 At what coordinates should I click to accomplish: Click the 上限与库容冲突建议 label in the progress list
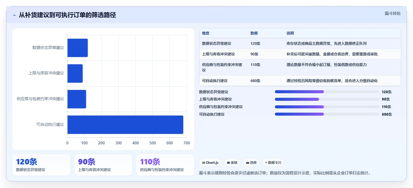pyautogui.click(x=215, y=99)
